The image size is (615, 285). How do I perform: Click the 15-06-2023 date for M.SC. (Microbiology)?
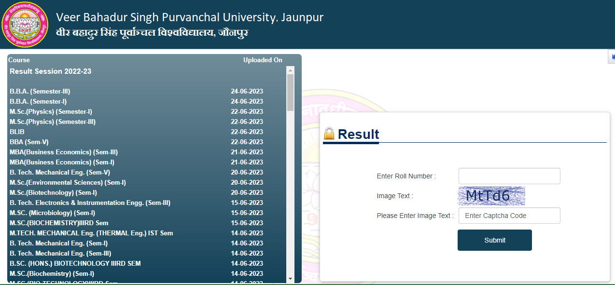pos(247,213)
